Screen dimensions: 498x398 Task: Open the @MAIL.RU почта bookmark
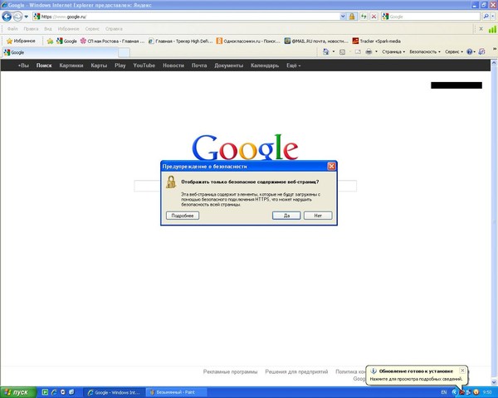(316, 41)
